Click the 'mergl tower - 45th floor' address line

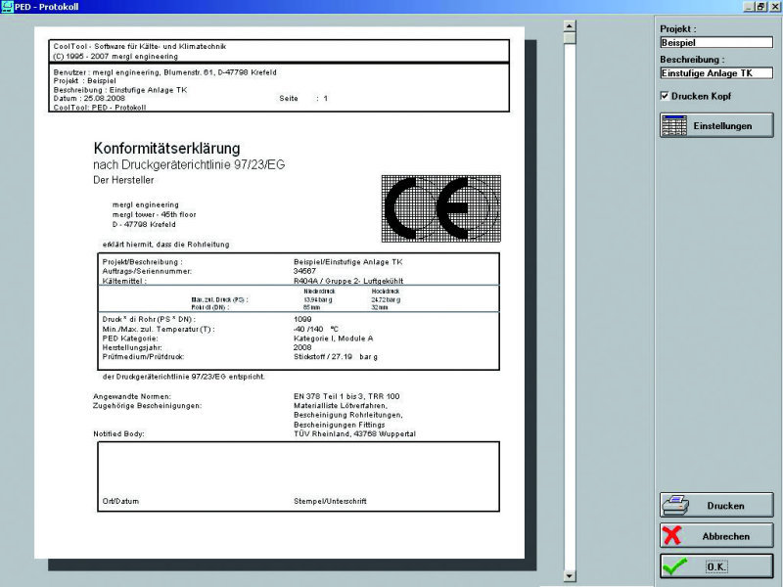tap(154, 214)
